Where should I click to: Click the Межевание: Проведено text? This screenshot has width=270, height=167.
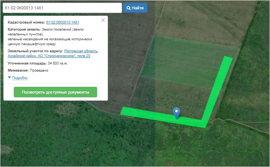28,70
